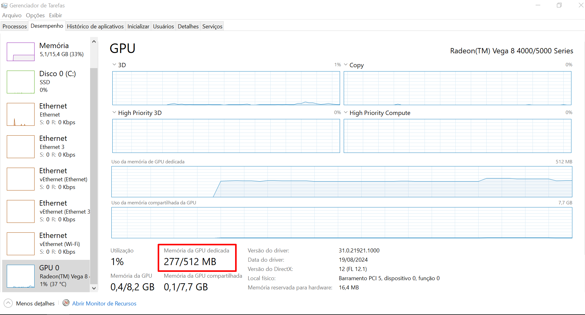Click the driver version 31.0.21921.1000
Viewport: 585px width, 315px height.
tap(359, 251)
